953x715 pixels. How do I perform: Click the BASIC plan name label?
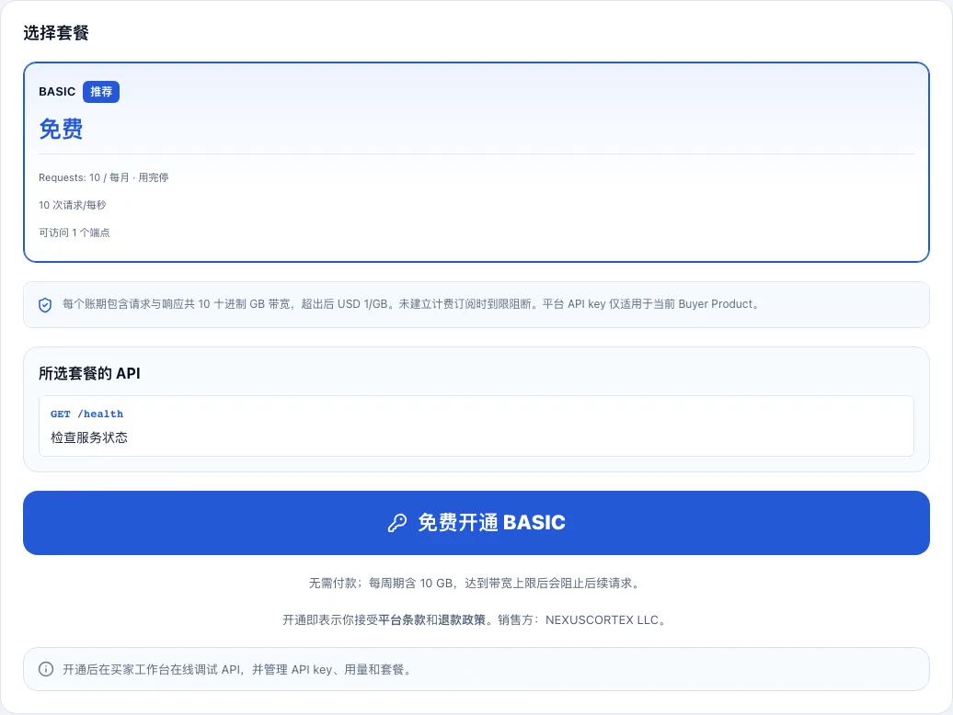[x=57, y=92]
